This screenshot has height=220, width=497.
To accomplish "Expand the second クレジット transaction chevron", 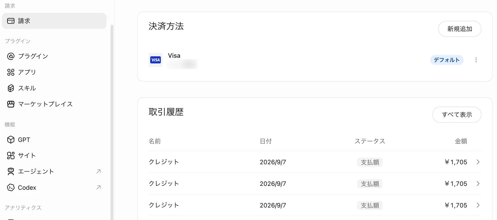I will click(478, 184).
